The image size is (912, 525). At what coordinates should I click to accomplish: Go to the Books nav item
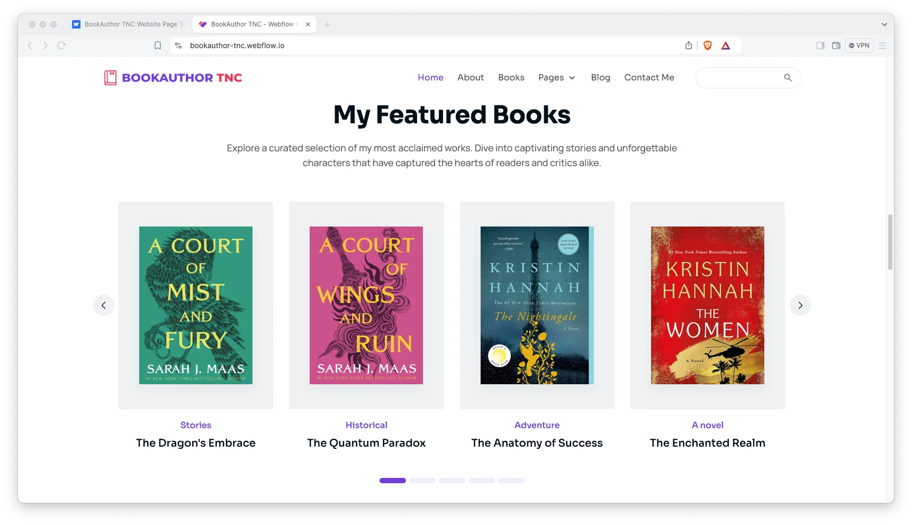coord(511,78)
